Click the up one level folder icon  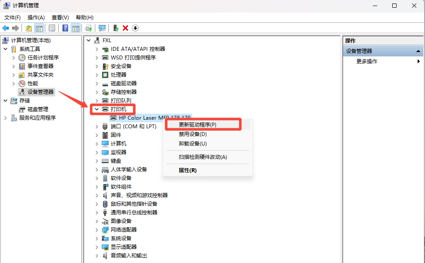tap(29, 28)
